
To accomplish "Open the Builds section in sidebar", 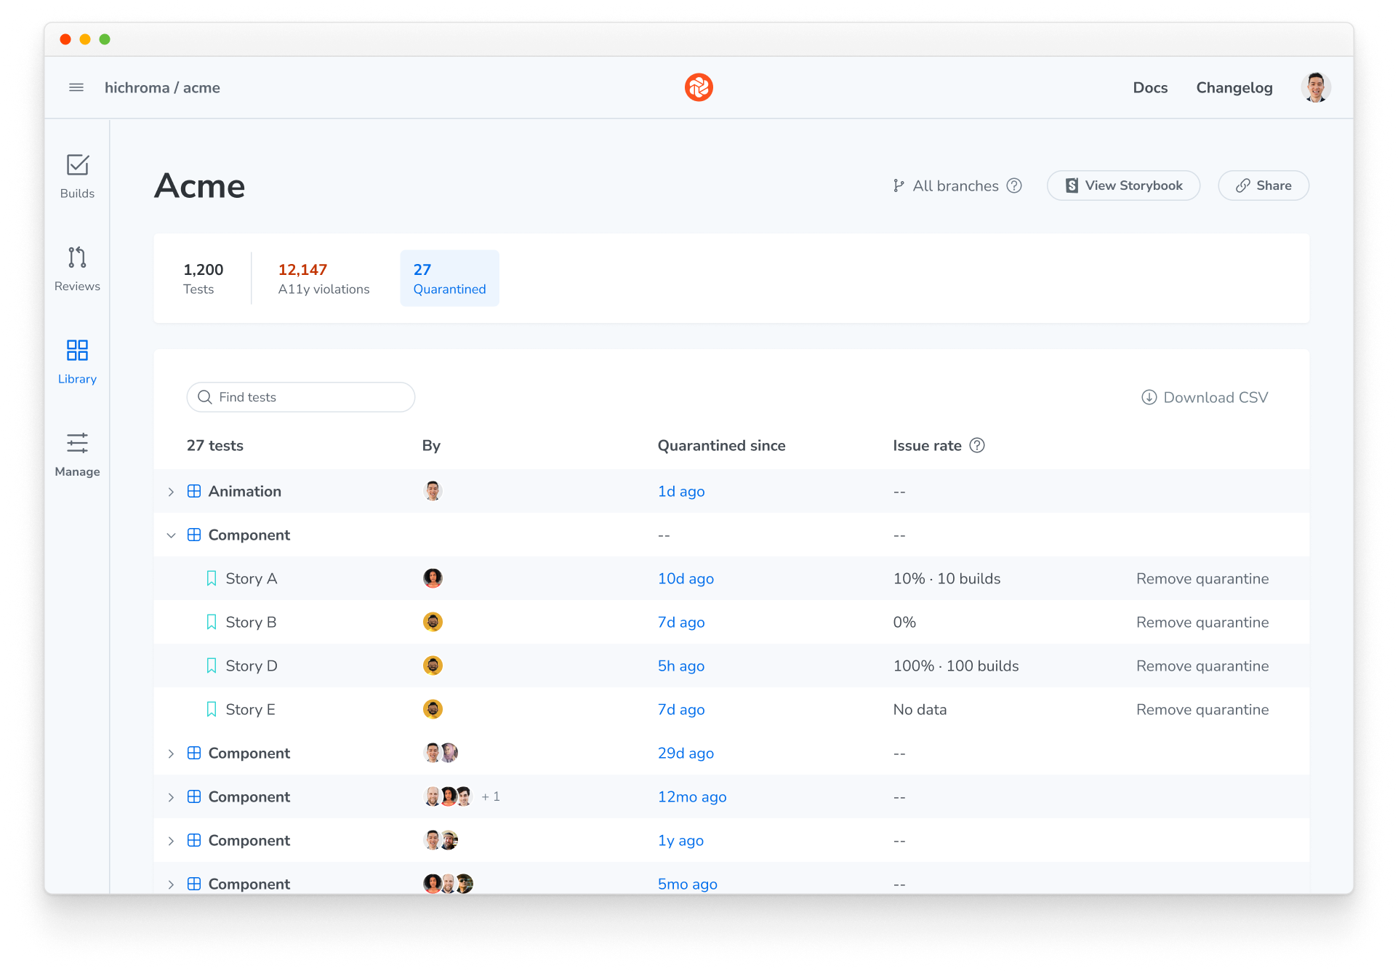I will (x=77, y=177).
